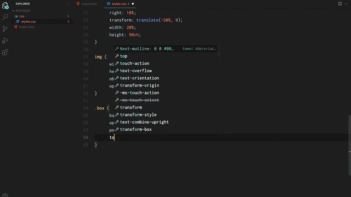Click the 'translate' function in the transform line
Screen dimensions: 351x197
tap(147, 20)
